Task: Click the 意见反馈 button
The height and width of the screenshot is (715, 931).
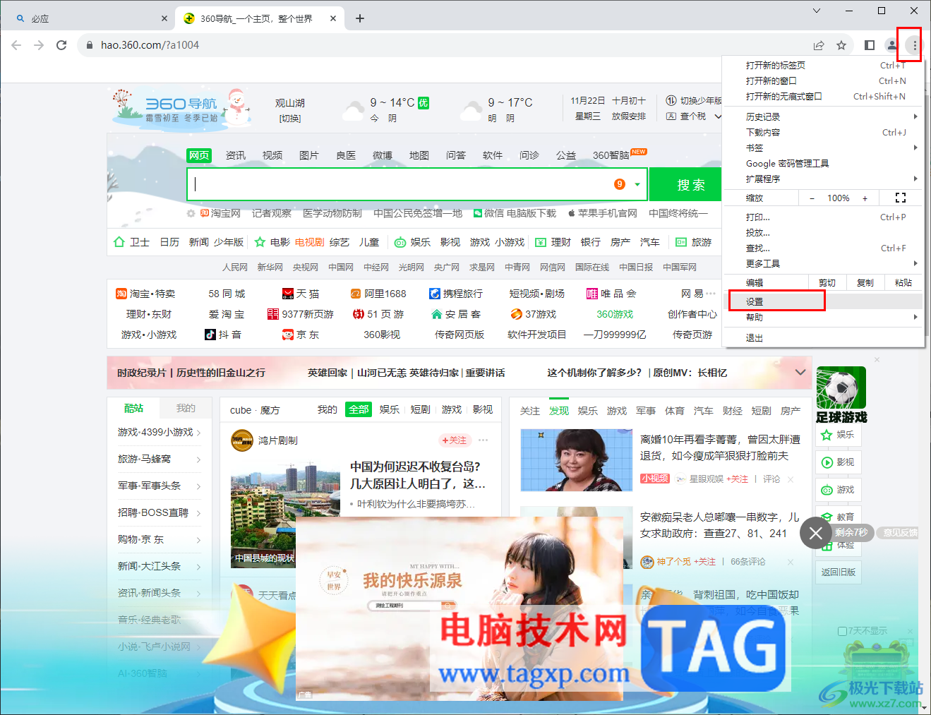Action: pyautogui.click(x=900, y=533)
